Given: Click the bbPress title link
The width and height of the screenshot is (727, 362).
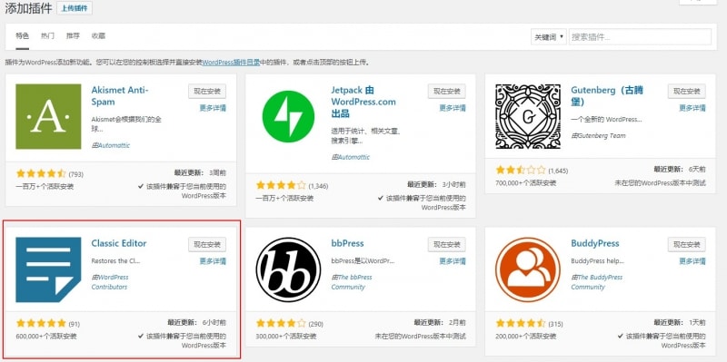Looking at the screenshot, I should pyautogui.click(x=347, y=243).
